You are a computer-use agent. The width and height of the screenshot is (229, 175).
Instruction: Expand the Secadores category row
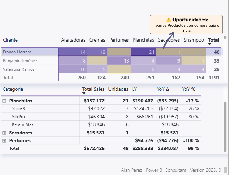[4, 133]
